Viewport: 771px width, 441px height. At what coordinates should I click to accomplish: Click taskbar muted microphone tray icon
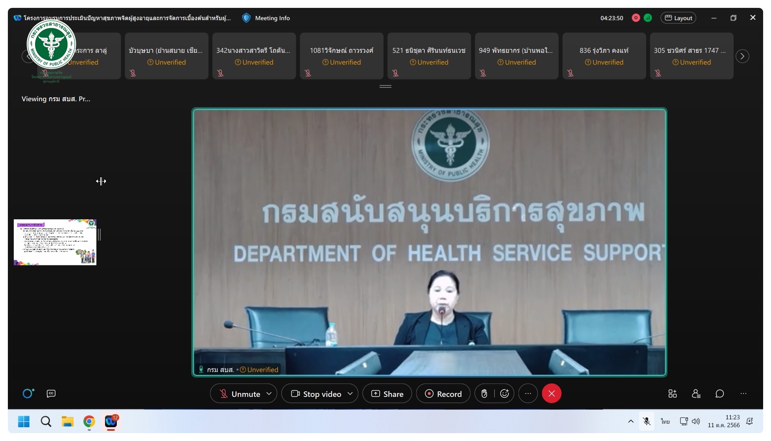tap(647, 421)
